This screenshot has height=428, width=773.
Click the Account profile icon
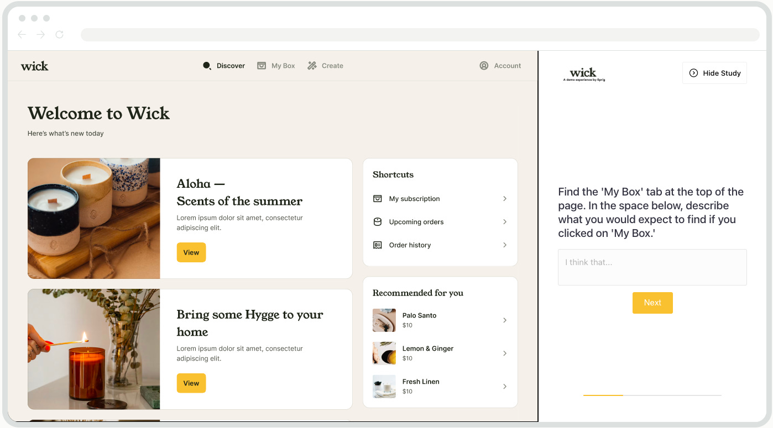pyautogui.click(x=484, y=66)
